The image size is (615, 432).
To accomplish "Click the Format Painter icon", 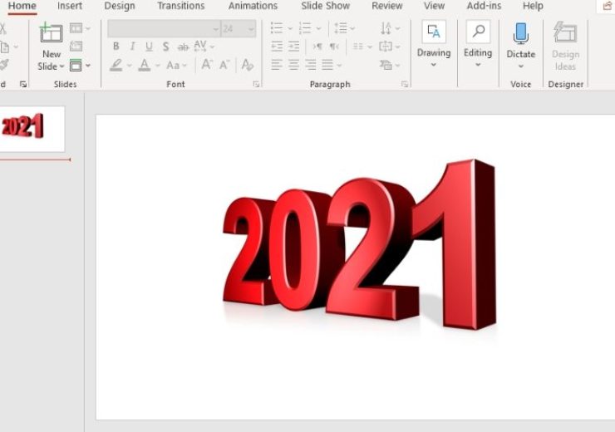I will coord(4,65).
